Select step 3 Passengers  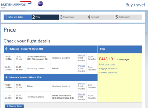tap(73, 17)
